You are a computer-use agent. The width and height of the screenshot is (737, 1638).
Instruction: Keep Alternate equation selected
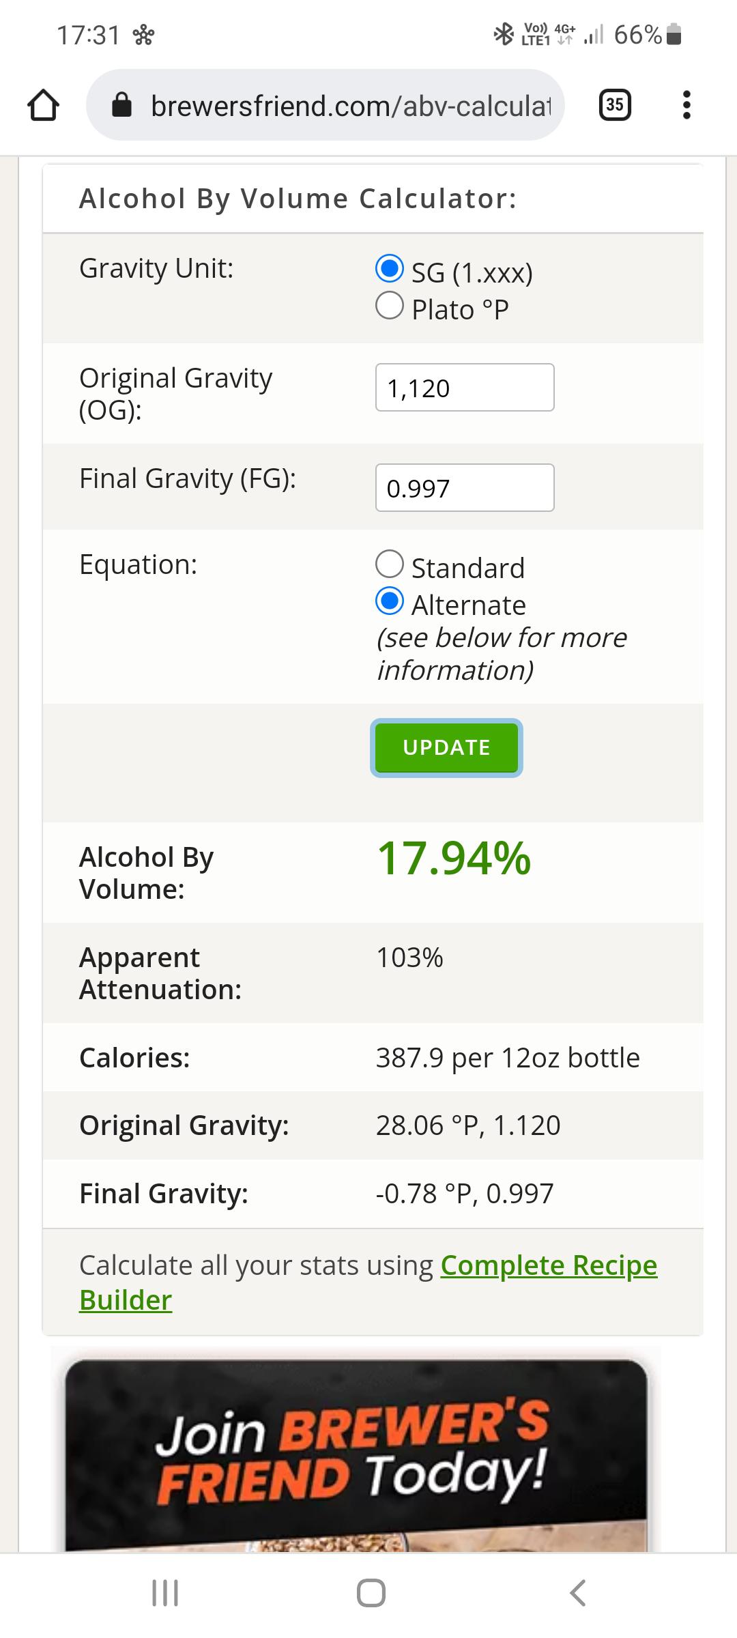point(390,601)
